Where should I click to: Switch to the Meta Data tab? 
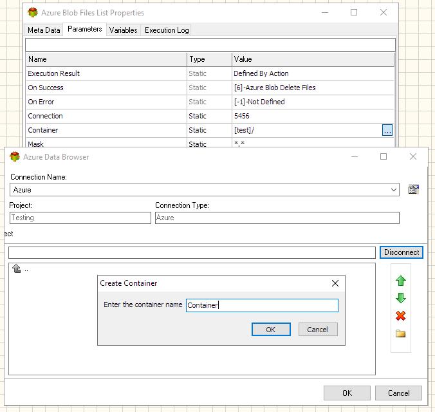click(x=44, y=30)
